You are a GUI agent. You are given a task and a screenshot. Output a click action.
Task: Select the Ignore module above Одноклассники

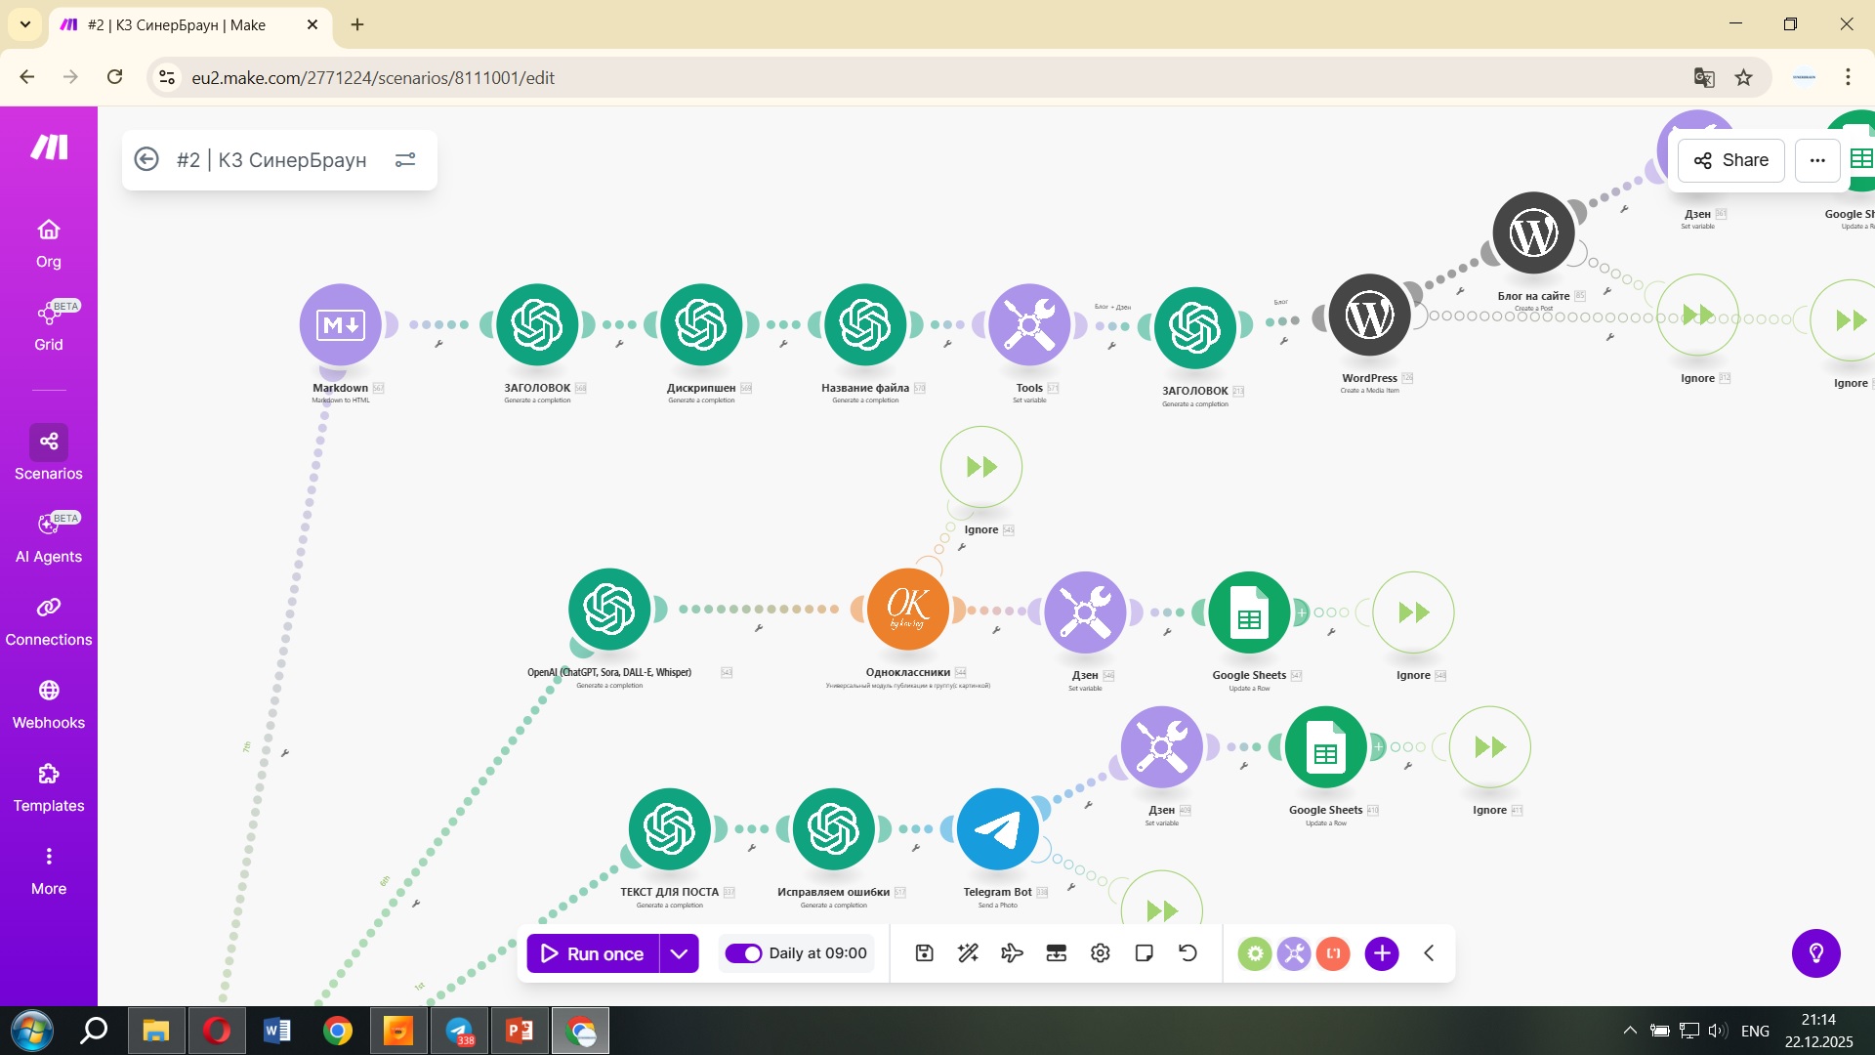[x=981, y=467]
